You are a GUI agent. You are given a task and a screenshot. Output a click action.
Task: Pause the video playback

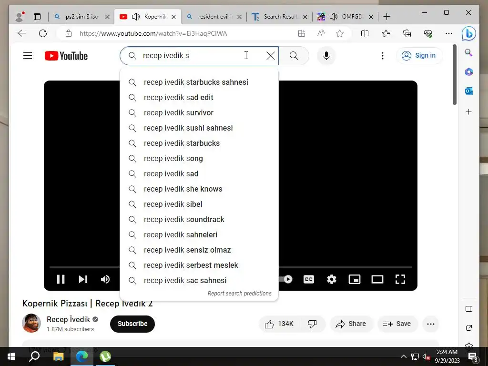coord(61,279)
